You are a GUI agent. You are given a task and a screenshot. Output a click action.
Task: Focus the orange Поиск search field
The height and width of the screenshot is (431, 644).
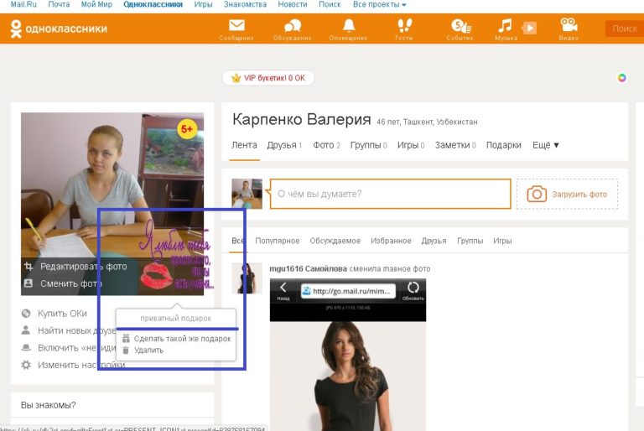[x=624, y=29]
